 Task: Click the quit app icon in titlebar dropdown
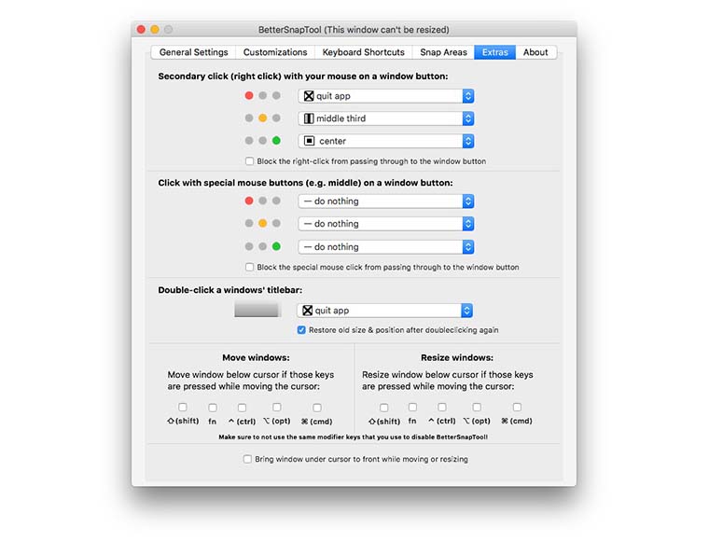tap(308, 311)
